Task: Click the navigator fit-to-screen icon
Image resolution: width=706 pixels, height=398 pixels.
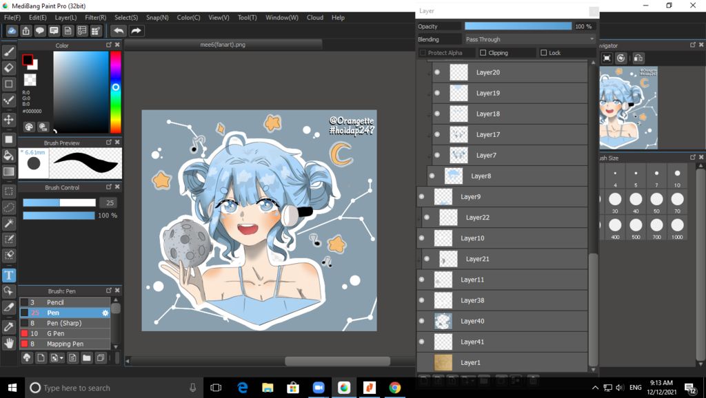Action: coord(607,58)
